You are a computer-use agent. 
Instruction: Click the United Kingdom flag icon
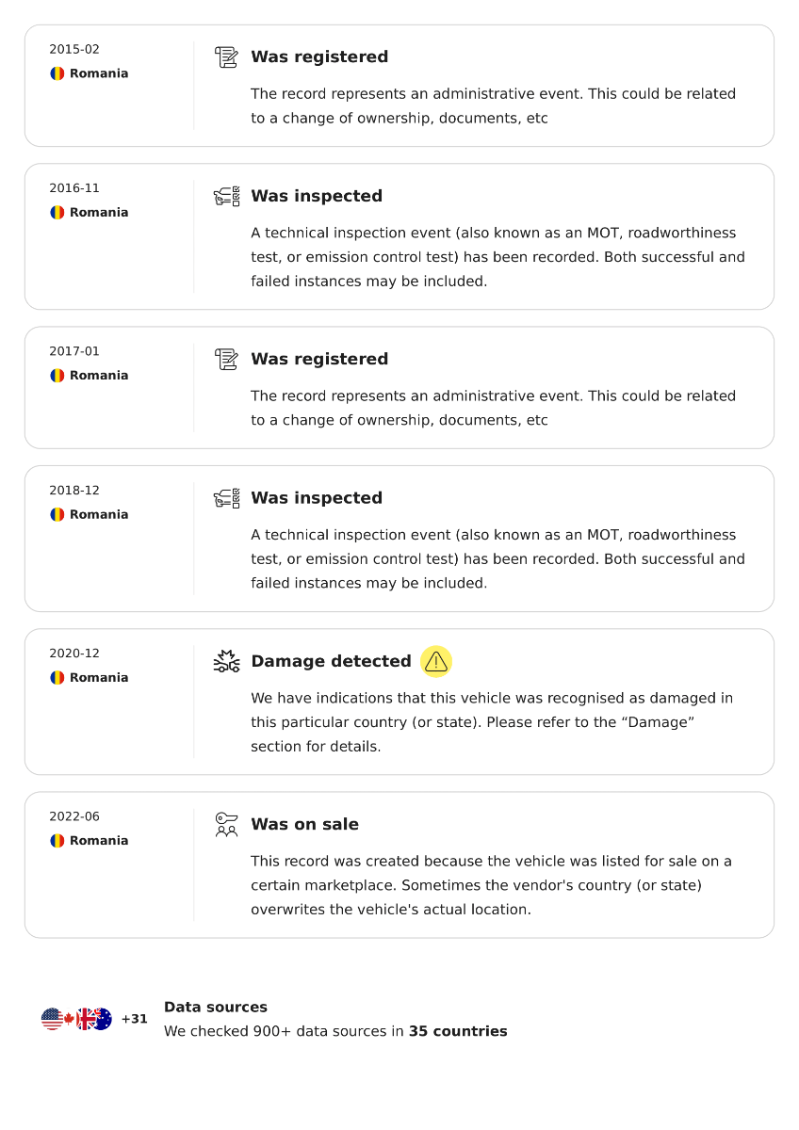(86, 1019)
